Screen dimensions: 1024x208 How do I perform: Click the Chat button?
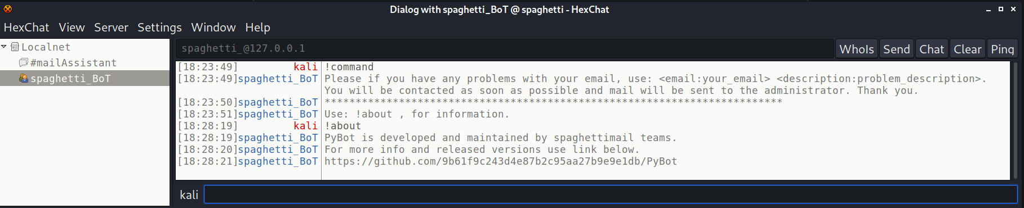[932, 49]
